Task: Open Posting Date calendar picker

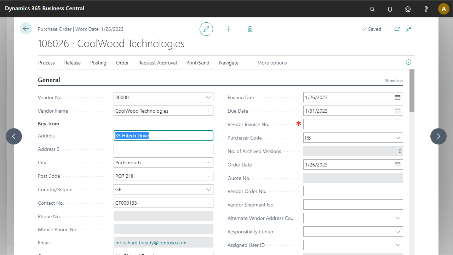Action: (x=397, y=97)
